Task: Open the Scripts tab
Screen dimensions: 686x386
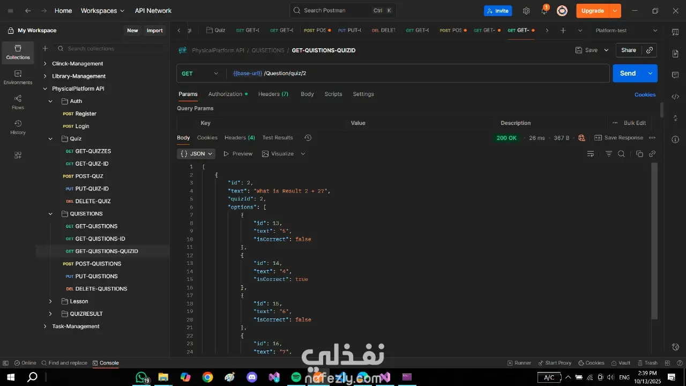Action: pyautogui.click(x=333, y=94)
